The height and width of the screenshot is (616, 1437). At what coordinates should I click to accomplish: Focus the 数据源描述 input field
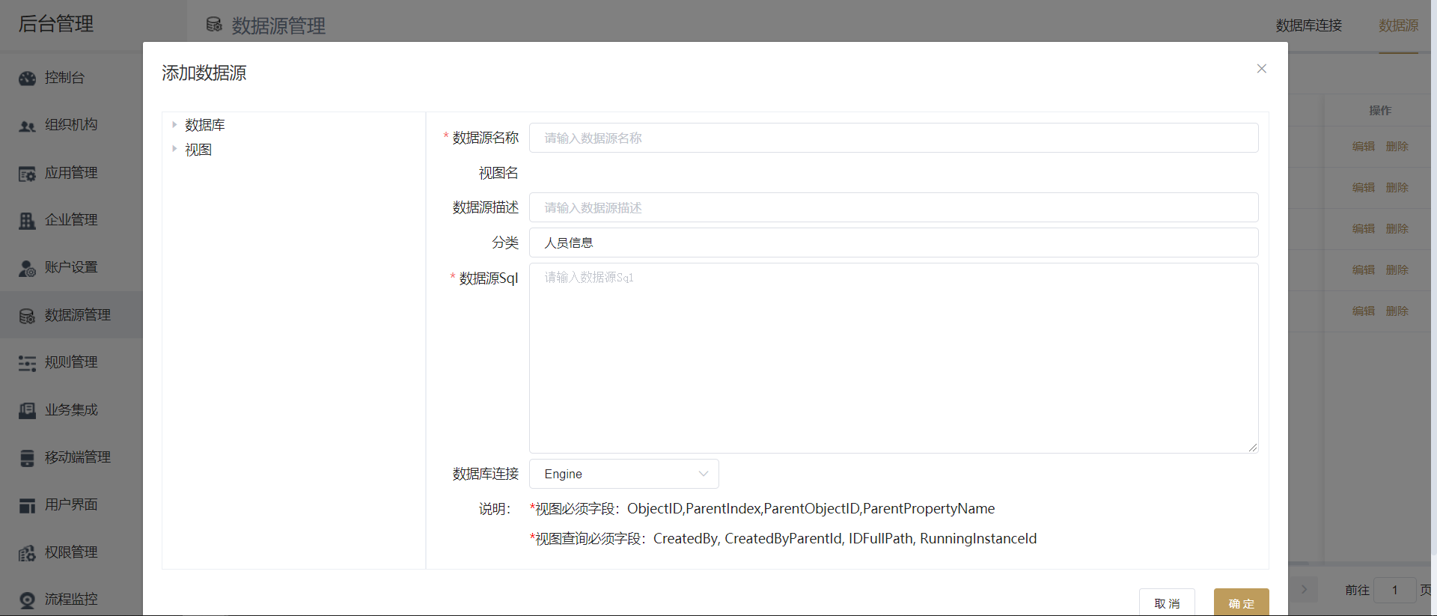pyautogui.click(x=894, y=207)
